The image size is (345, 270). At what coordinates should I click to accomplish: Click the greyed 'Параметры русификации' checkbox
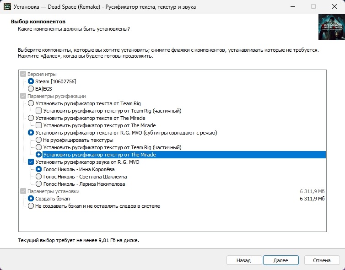click(23, 96)
